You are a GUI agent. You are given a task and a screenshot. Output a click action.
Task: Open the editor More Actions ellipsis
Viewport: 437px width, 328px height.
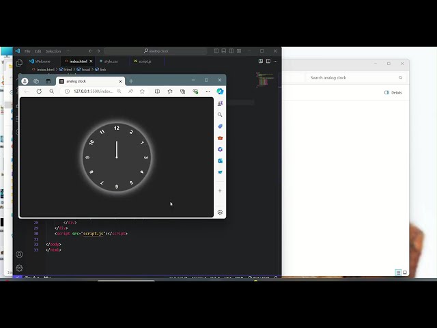point(276,61)
